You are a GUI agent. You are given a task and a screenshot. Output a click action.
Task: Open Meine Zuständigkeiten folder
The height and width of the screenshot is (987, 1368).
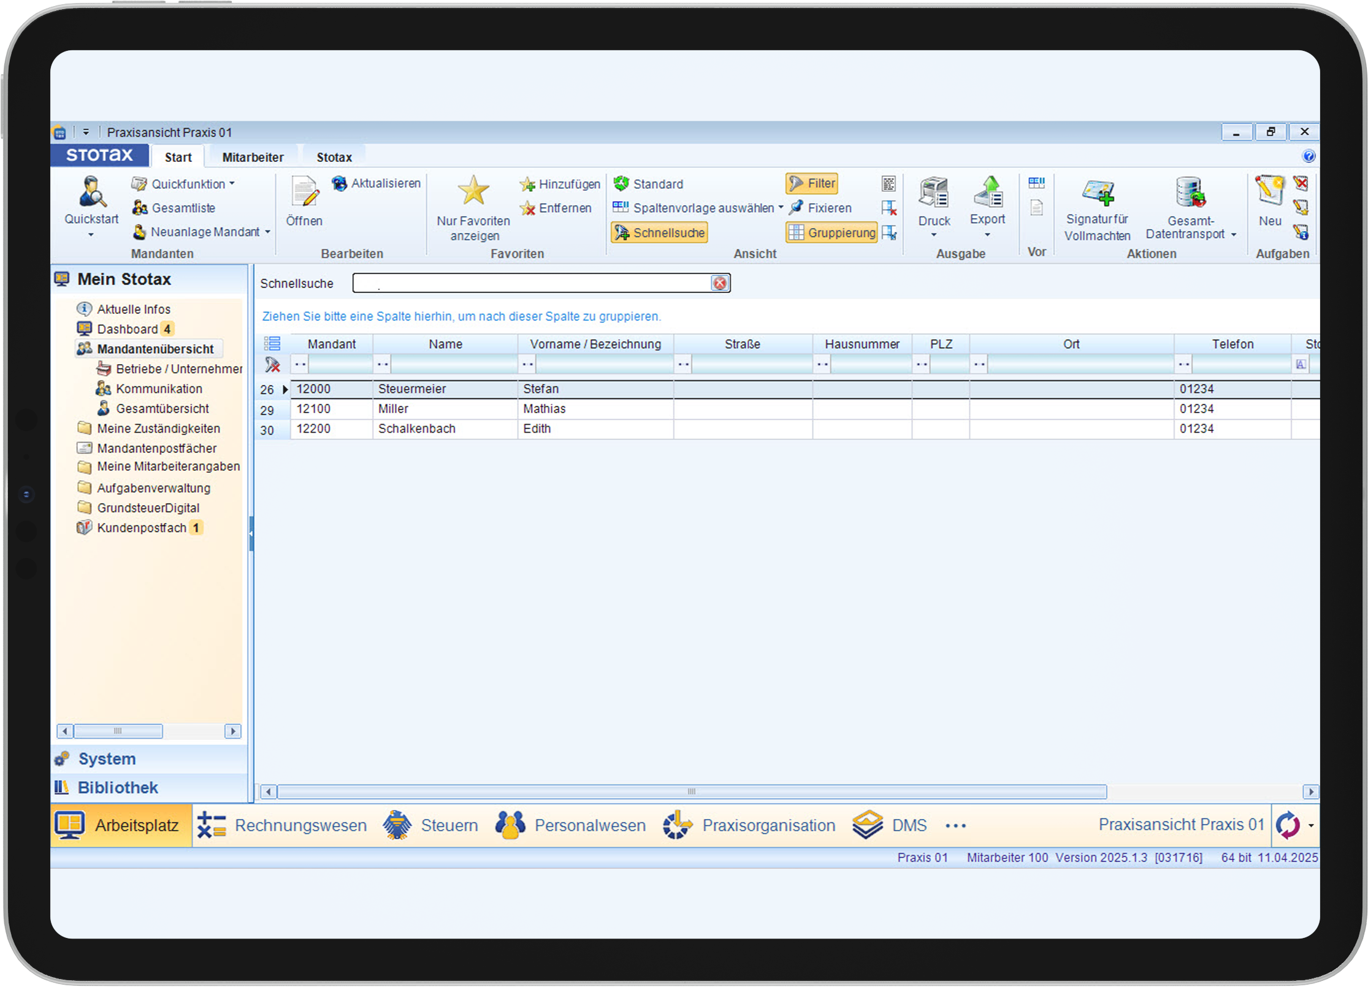pos(148,429)
